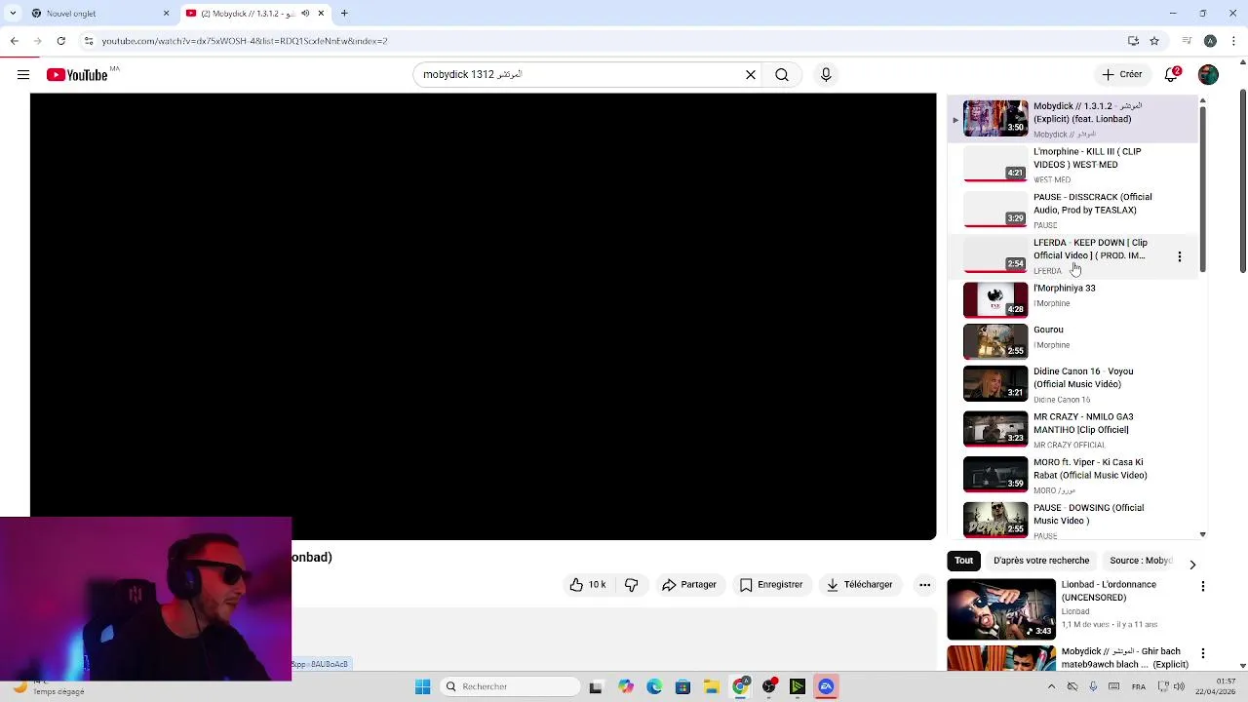Click the Créer button
Viewport: 1248px width, 702px height.
click(1122, 75)
